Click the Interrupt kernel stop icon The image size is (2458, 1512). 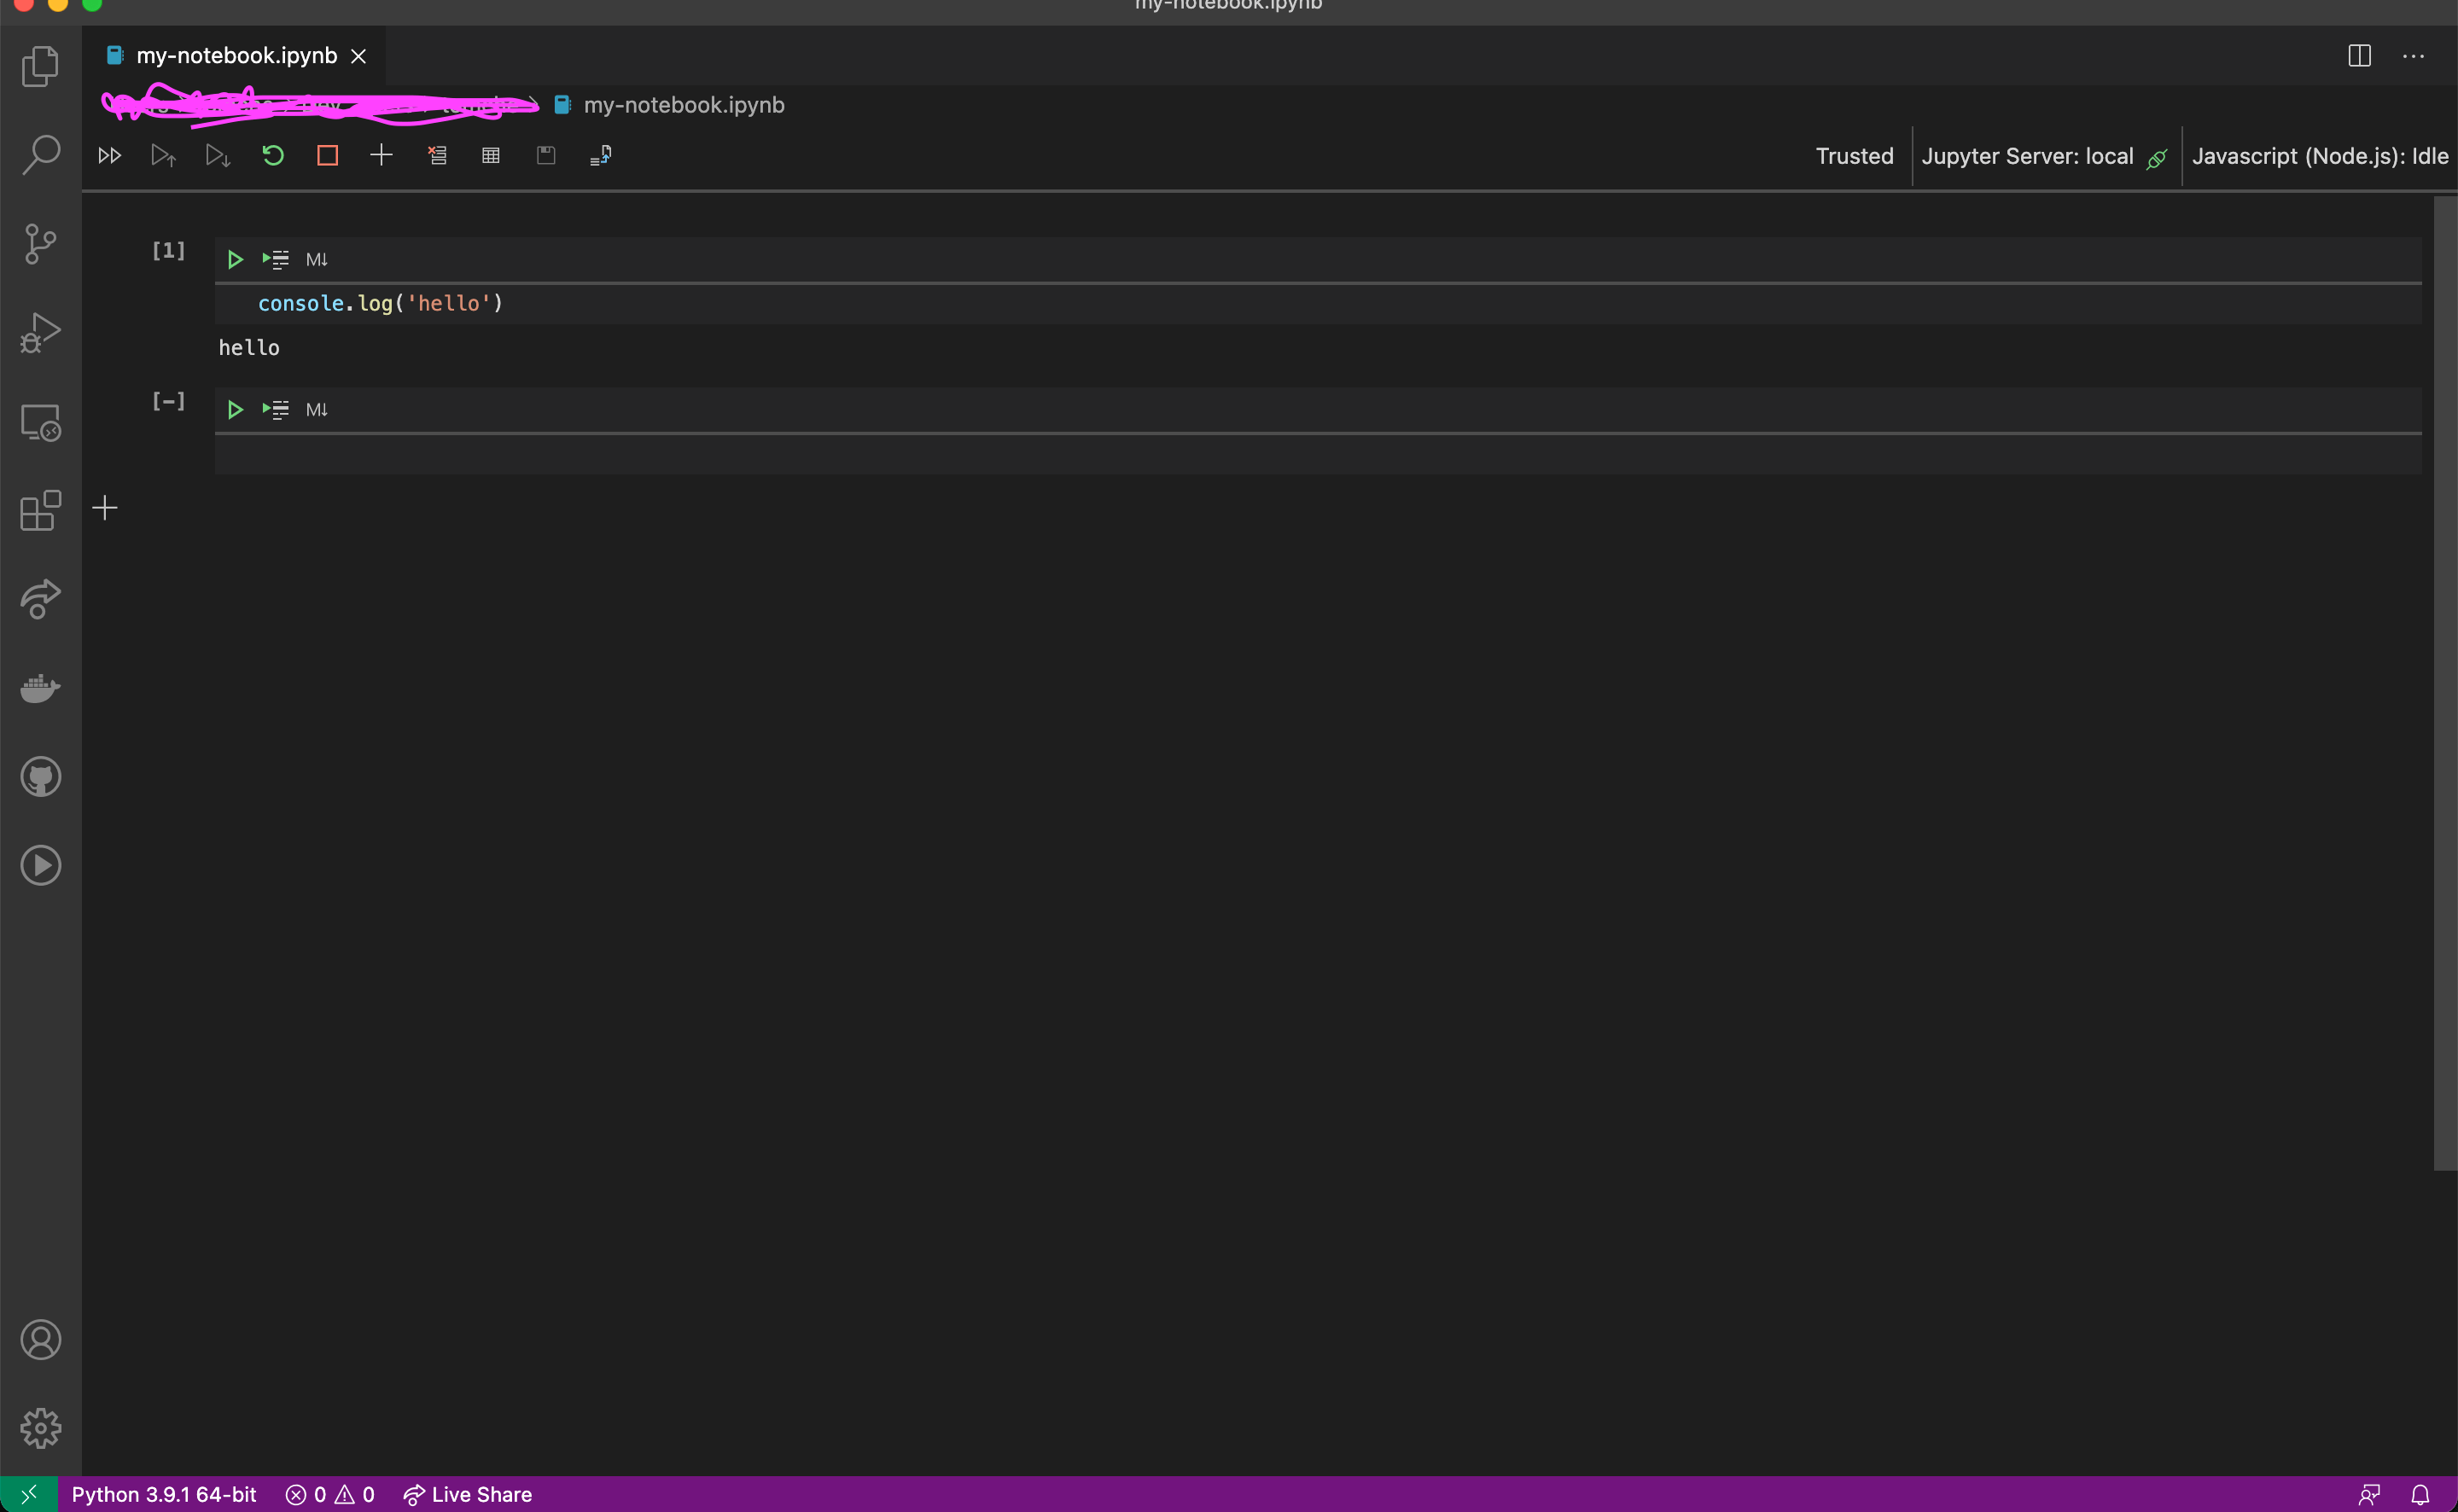tap(326, 155)
